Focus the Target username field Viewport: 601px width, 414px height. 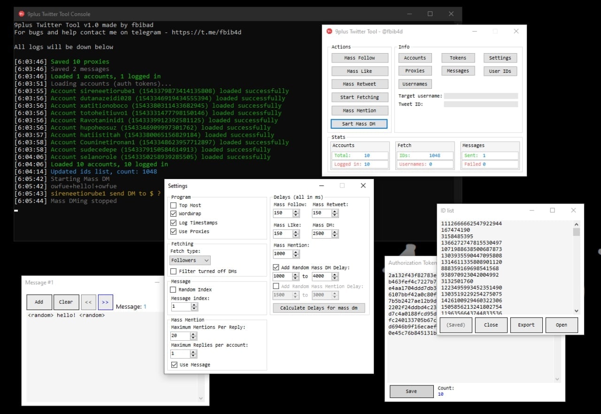pyautogui.click(x=481, y=96)
